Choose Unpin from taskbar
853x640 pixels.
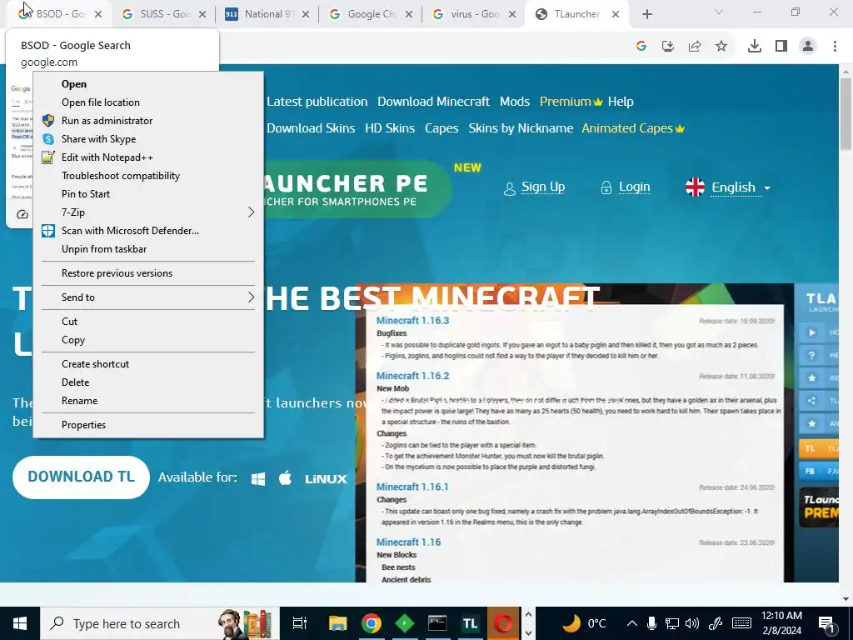coord(104,249)
